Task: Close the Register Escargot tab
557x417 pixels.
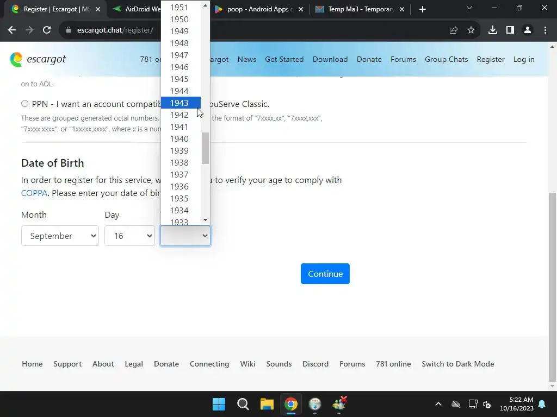Action: pos(98,10)
